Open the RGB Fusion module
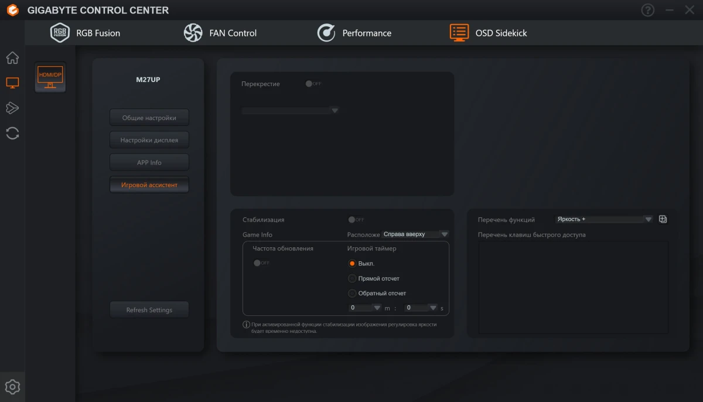 pyautogui.click(x=85, y=33)
